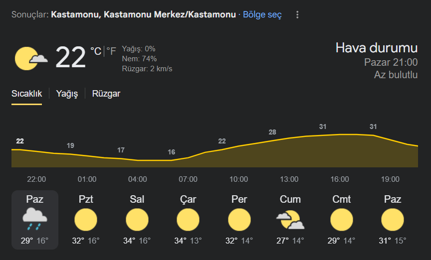The height and width of the screenshot is (260, 431).
Task: Switch to the Rüzgar tab
Action: [x=106, y=94]
